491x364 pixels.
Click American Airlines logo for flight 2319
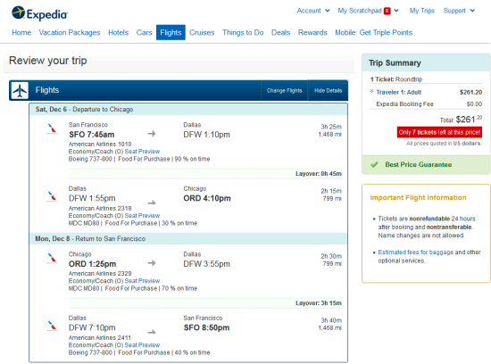pos(52,196)
